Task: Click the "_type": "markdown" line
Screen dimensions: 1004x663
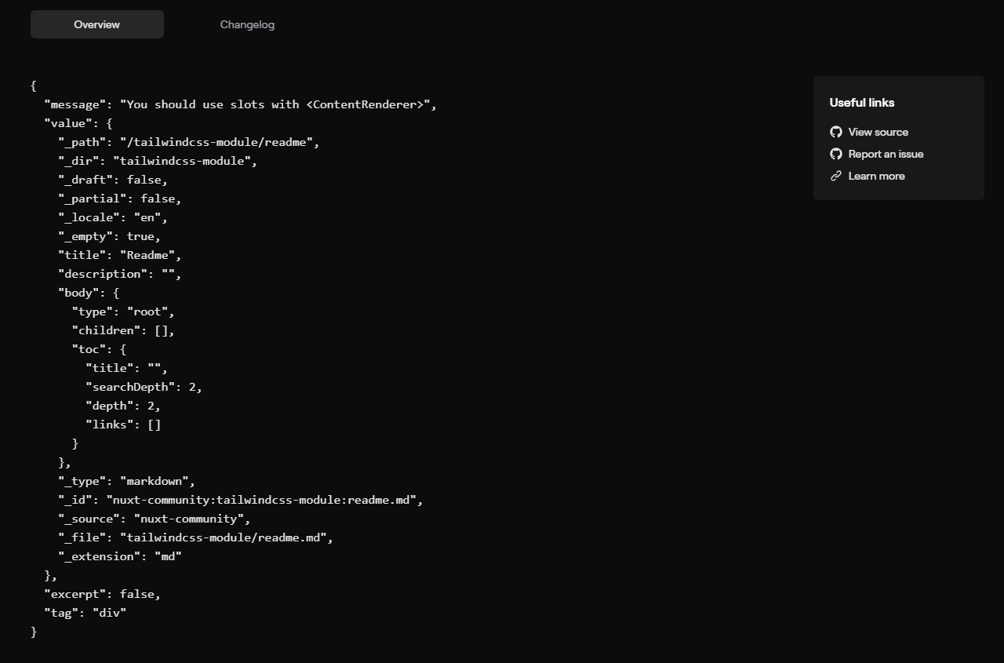Action: [x=126, y=481]
